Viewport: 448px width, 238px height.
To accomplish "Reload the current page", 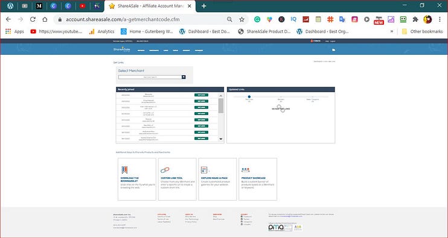I will click(x=33, y=19).
